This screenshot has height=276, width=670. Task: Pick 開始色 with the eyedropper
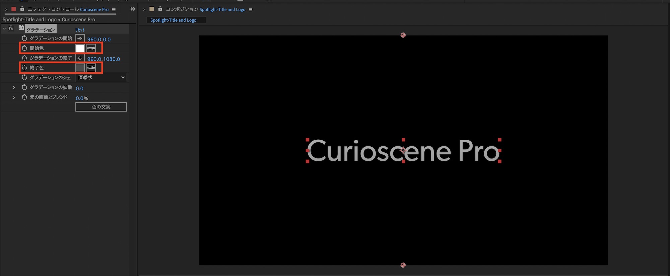click(91, 48)
